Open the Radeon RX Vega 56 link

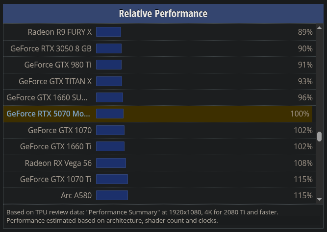58,163
